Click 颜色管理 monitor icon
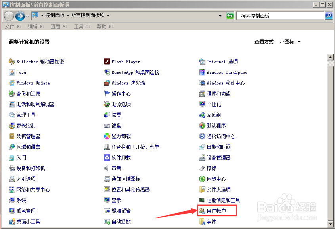335x229 pixels. [x=11, y=211]
